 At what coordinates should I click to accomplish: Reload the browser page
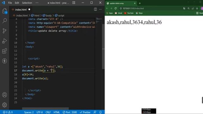[115, 9]
